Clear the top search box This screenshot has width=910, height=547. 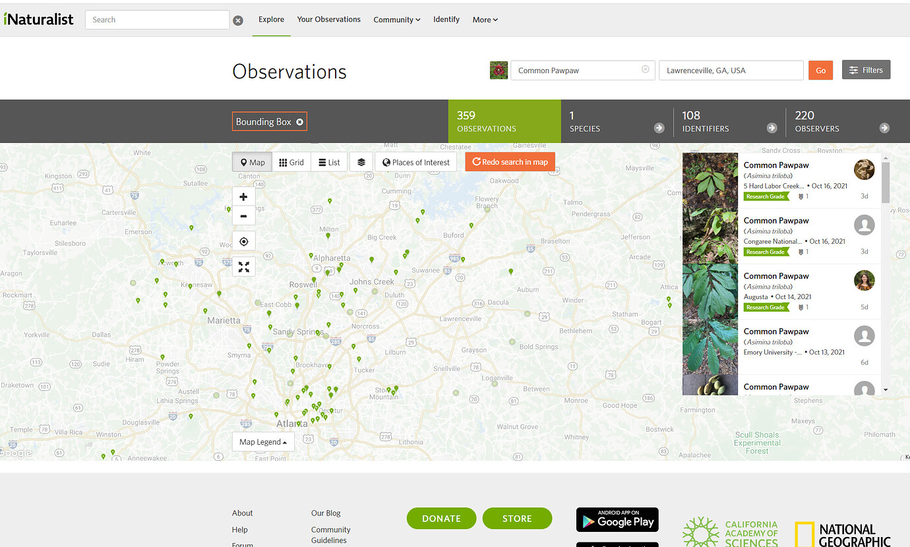coord(238,20)
